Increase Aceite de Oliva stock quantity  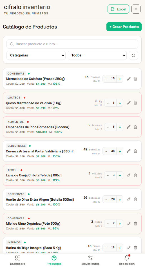tap(120, 199)
